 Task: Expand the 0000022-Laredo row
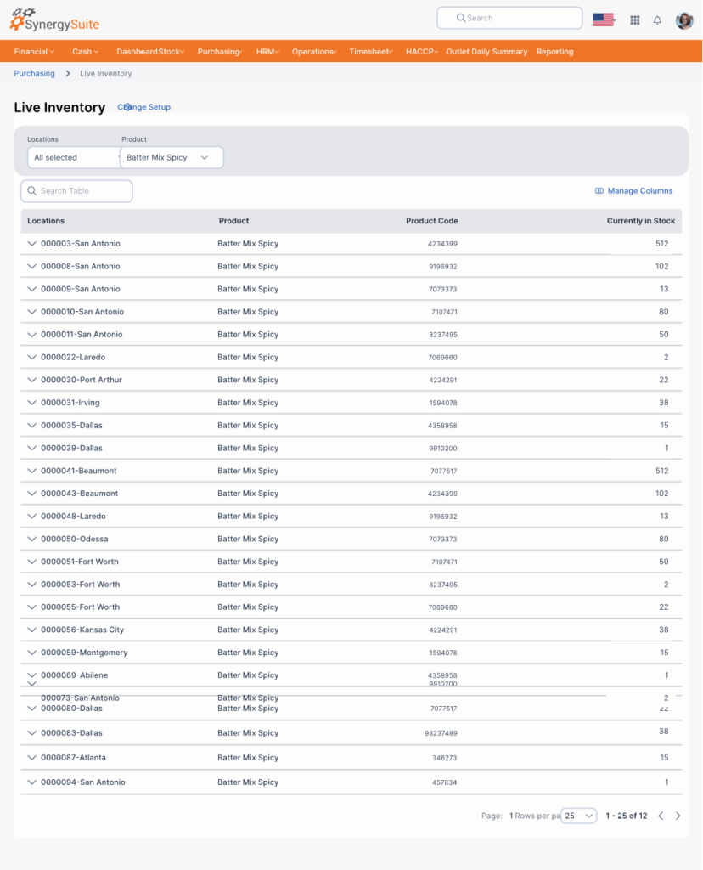(x=32, y=358)
